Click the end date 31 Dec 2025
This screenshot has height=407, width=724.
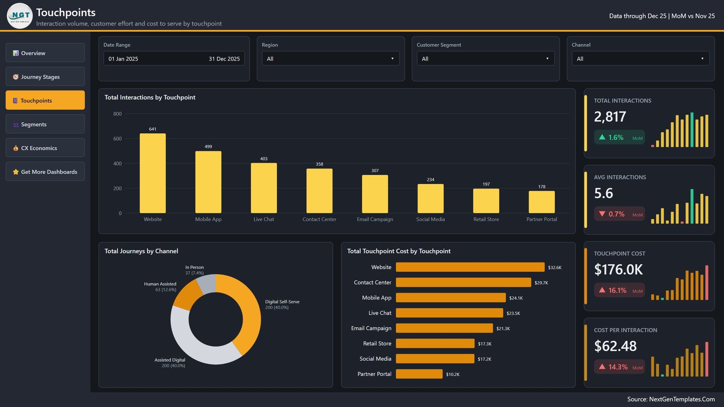pyautogui.click(x=224, y=59)
